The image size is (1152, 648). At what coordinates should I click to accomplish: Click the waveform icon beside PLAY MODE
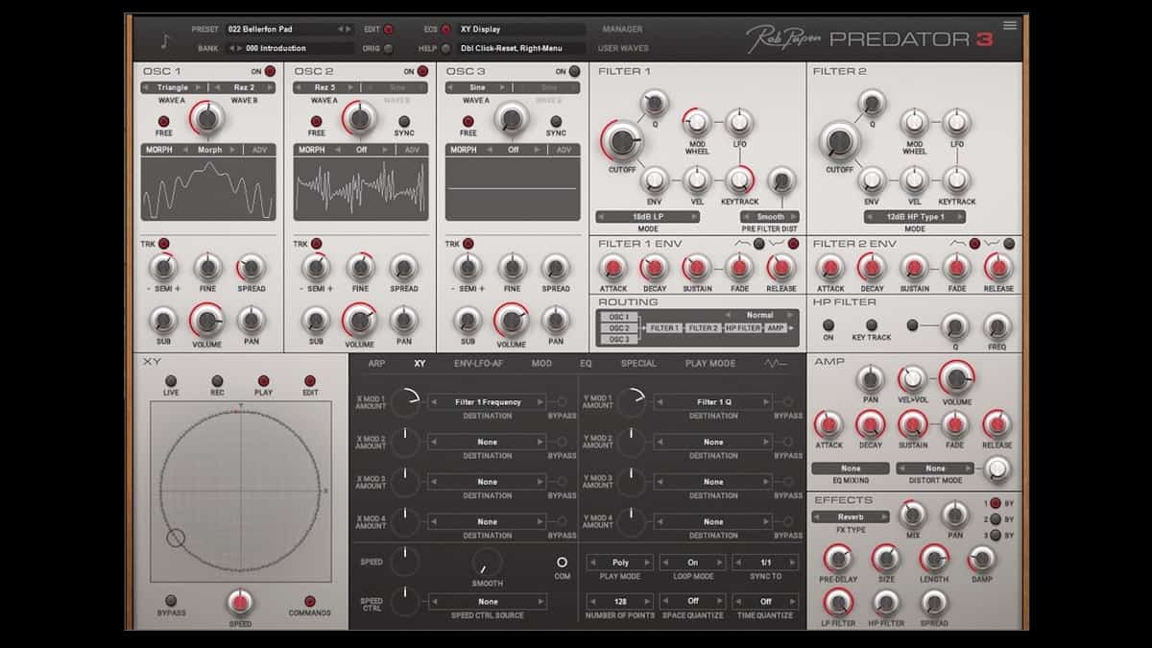click(x=775, y=364)
